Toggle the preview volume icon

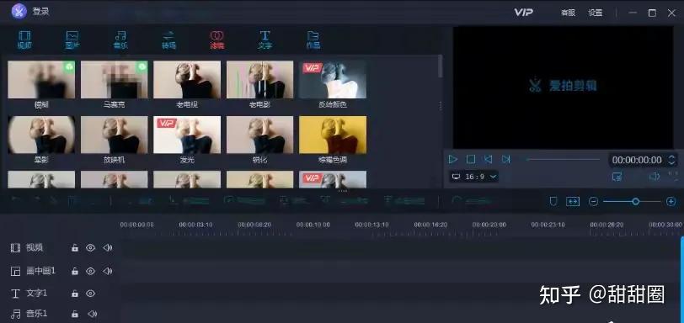[654, 177]
